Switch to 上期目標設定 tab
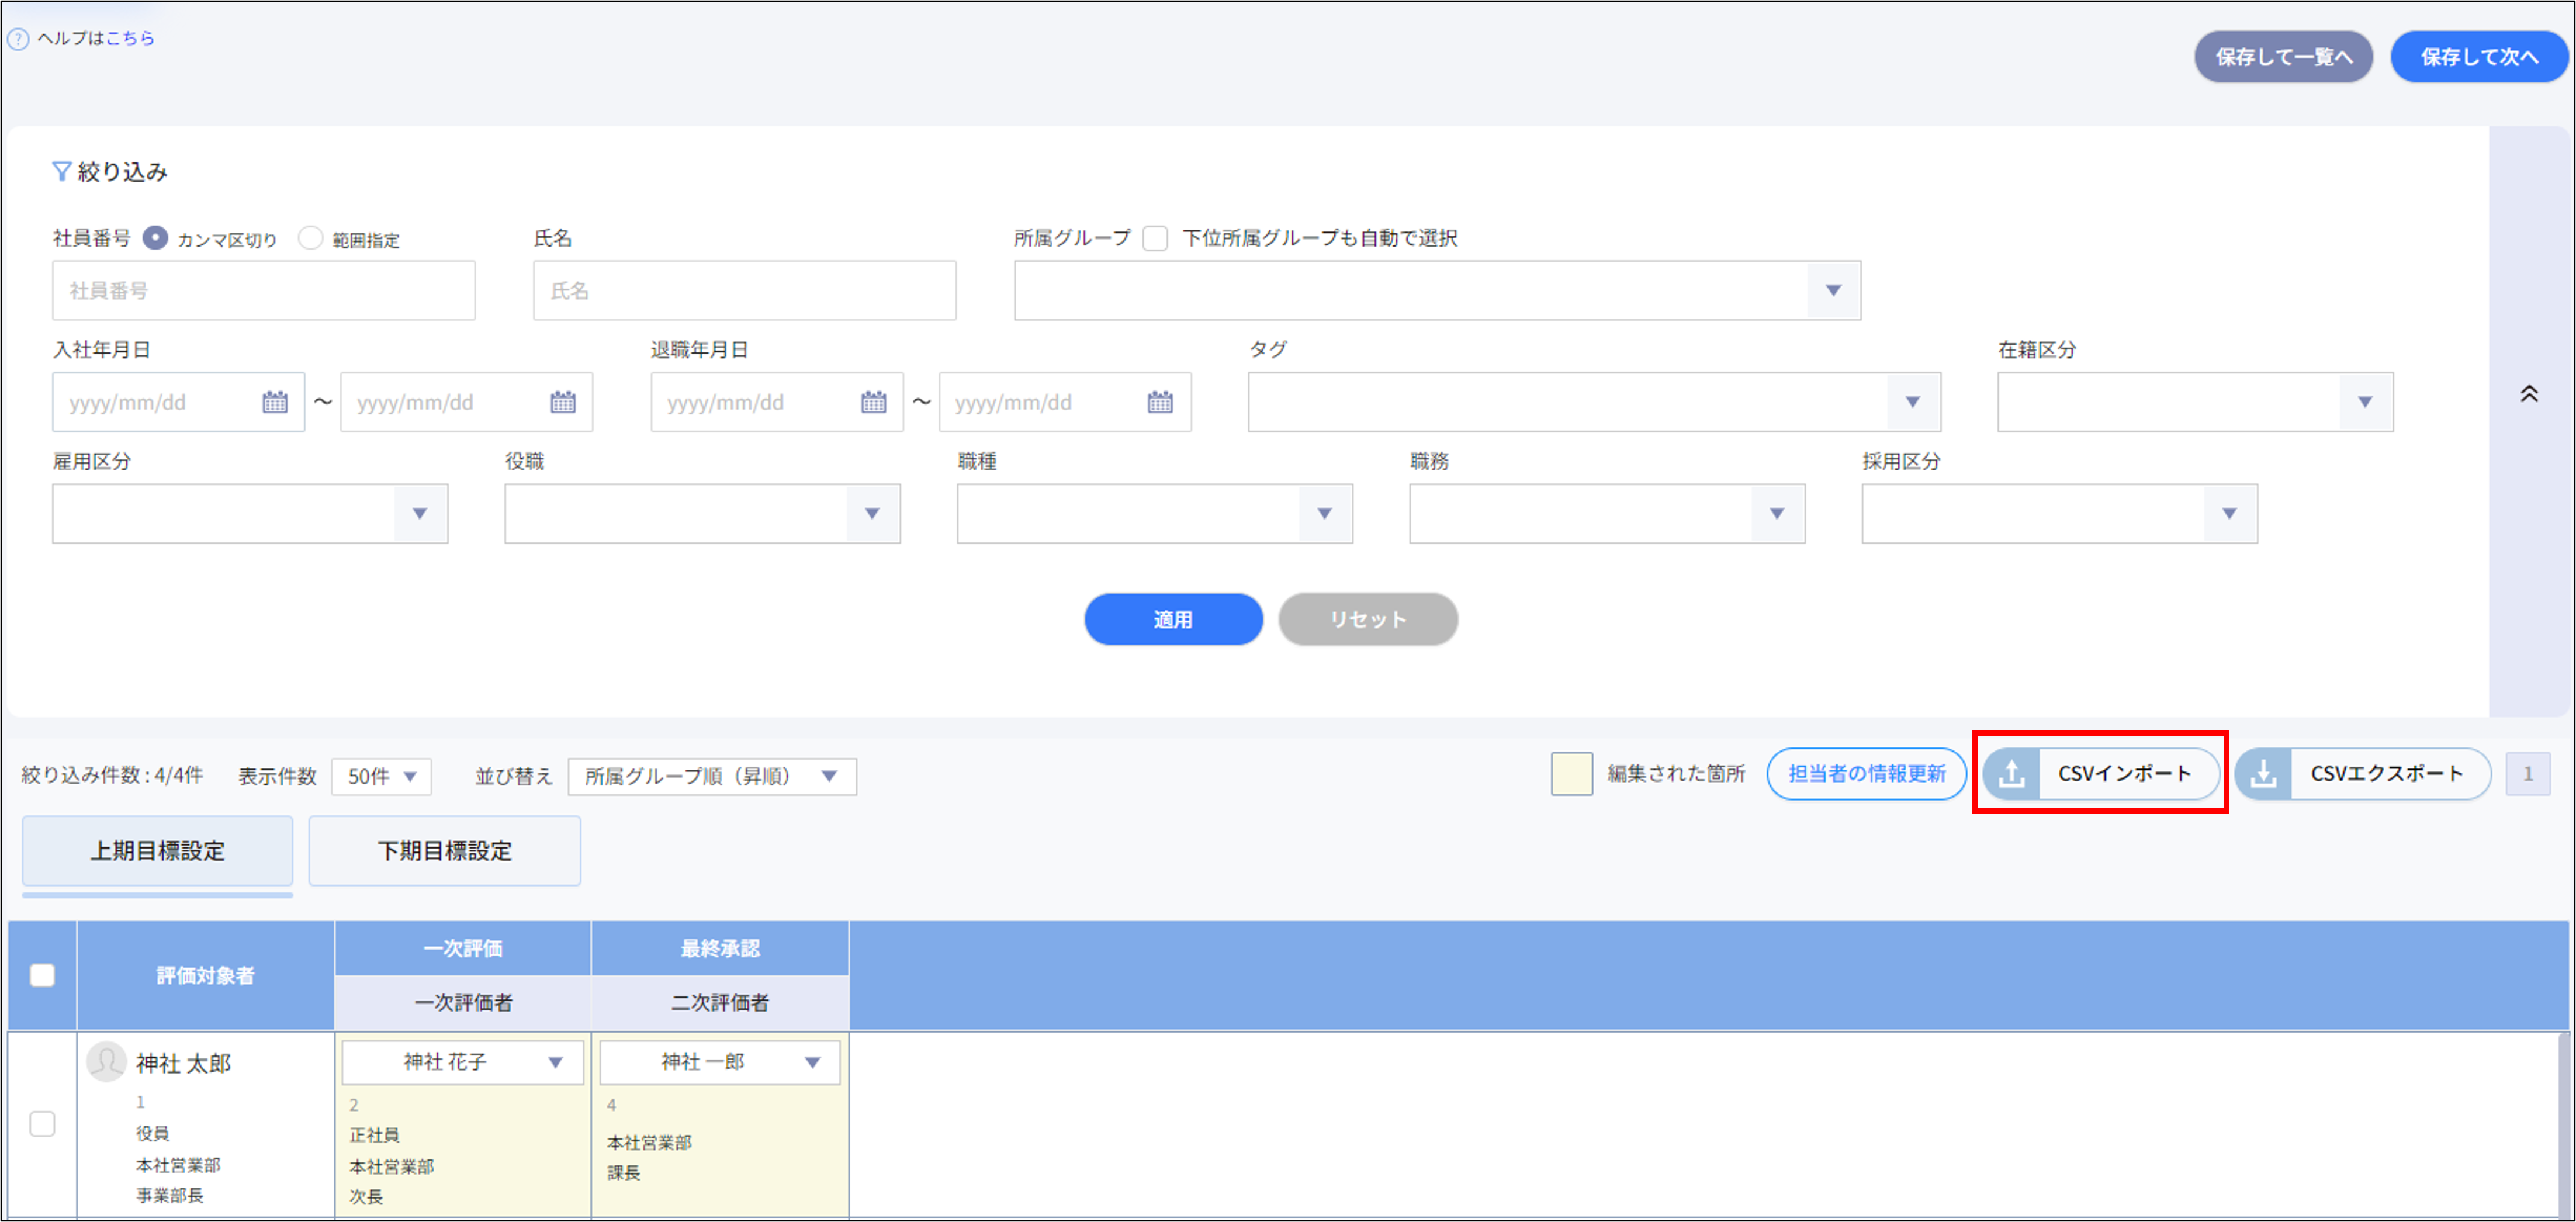Screen dimensions: 2576x1222 tap(158, 851)
